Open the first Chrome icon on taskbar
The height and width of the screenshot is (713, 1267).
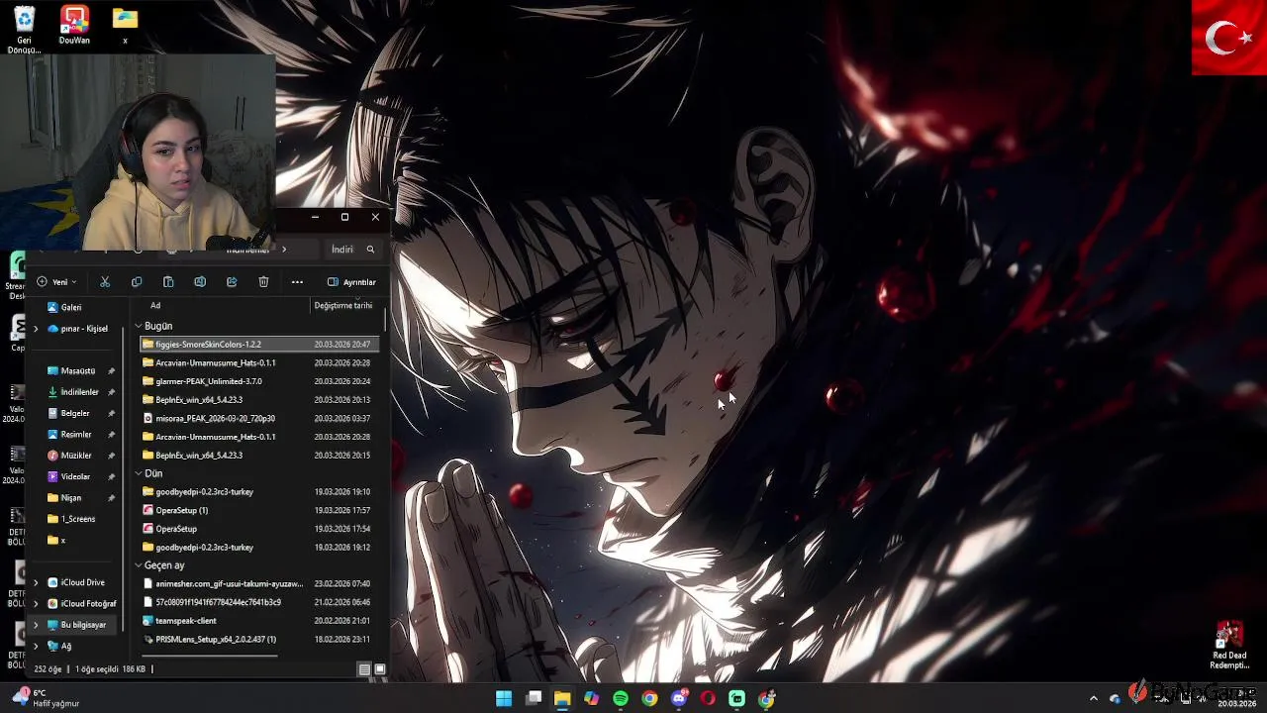pos(649,698)
